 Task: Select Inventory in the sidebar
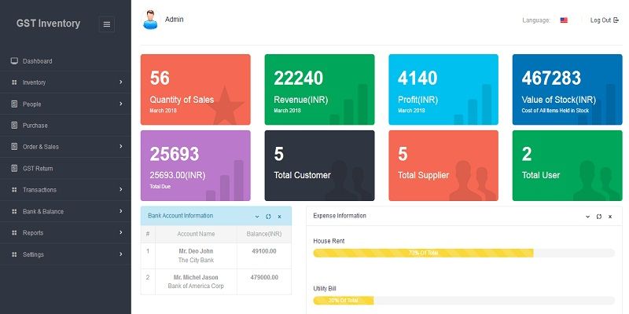[65, 82]
